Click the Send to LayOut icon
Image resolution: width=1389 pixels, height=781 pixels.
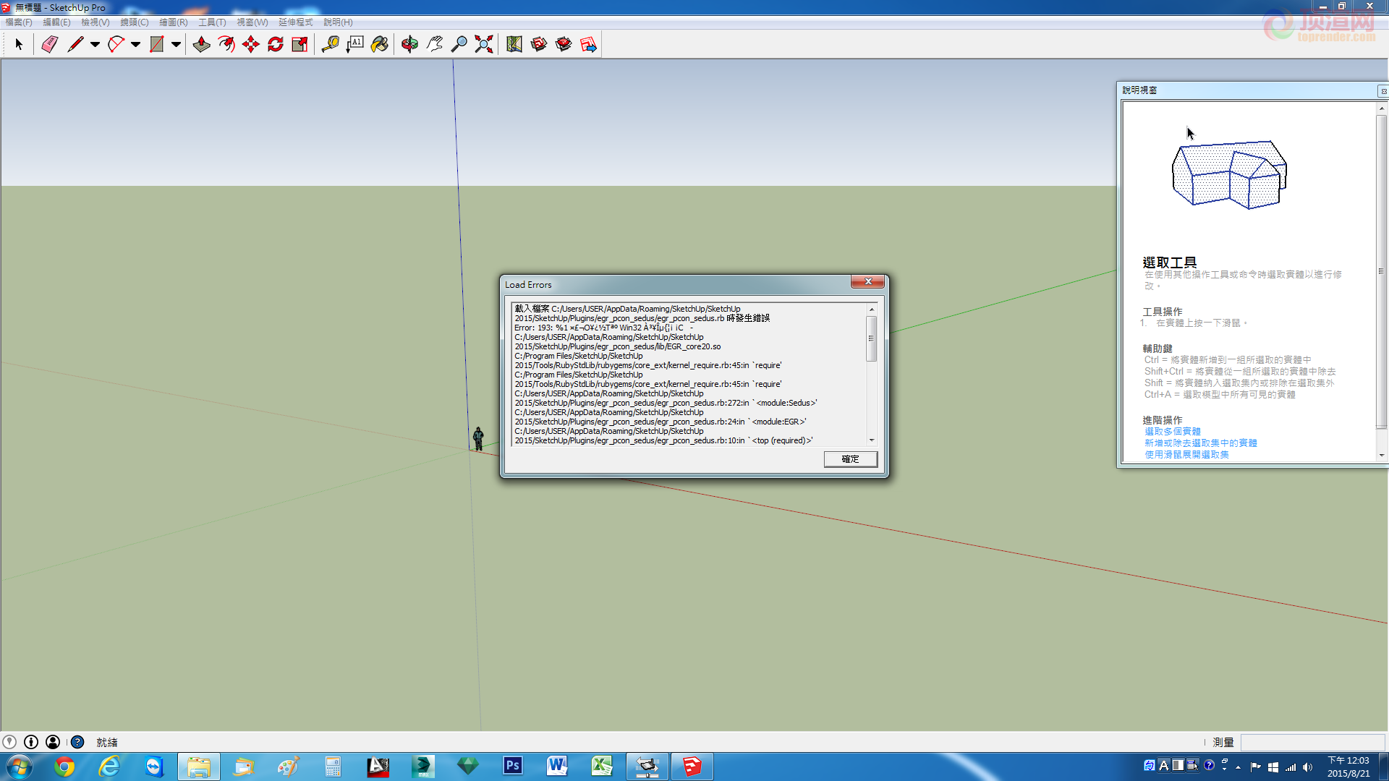pos(588,45)
